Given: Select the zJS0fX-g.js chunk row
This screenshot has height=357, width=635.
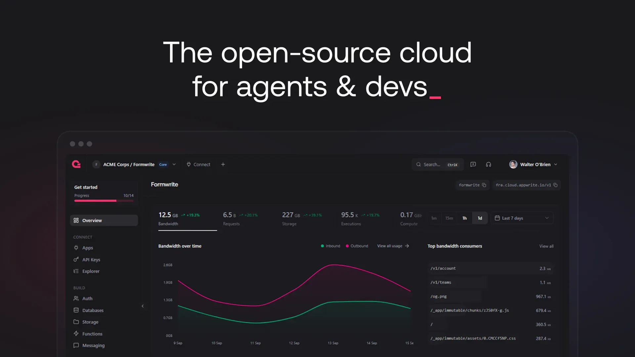Looking at the screenshot, I should pyautogui.click(x=490, y=310).
